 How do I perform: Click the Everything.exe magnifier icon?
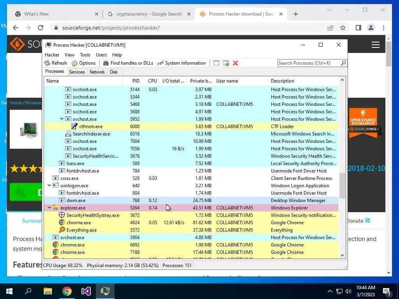pyautogui.click(x=62, y=230)
